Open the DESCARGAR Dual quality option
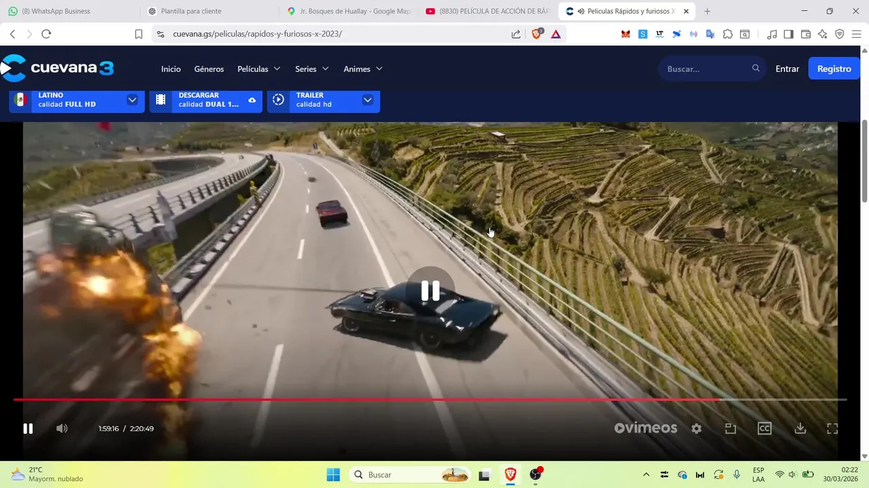The height and width of the screenshot is (488, 869). [x=206, y=100]
